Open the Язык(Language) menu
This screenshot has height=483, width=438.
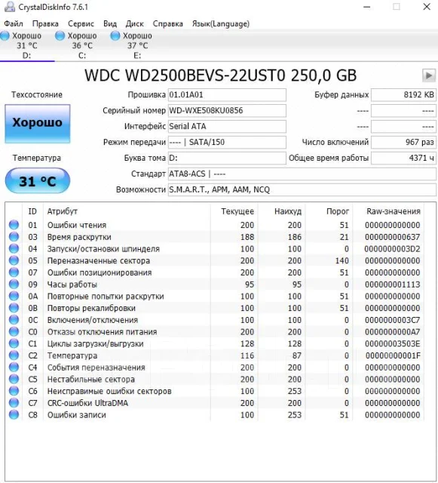pos(221,23)
